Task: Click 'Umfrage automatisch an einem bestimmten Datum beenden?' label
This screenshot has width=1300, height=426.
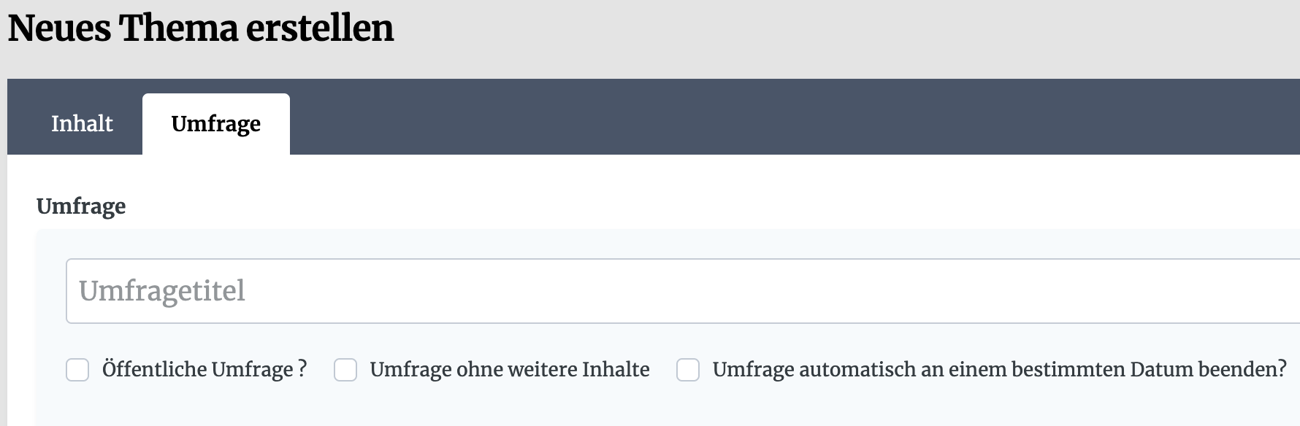Action: coord(1000,369)
